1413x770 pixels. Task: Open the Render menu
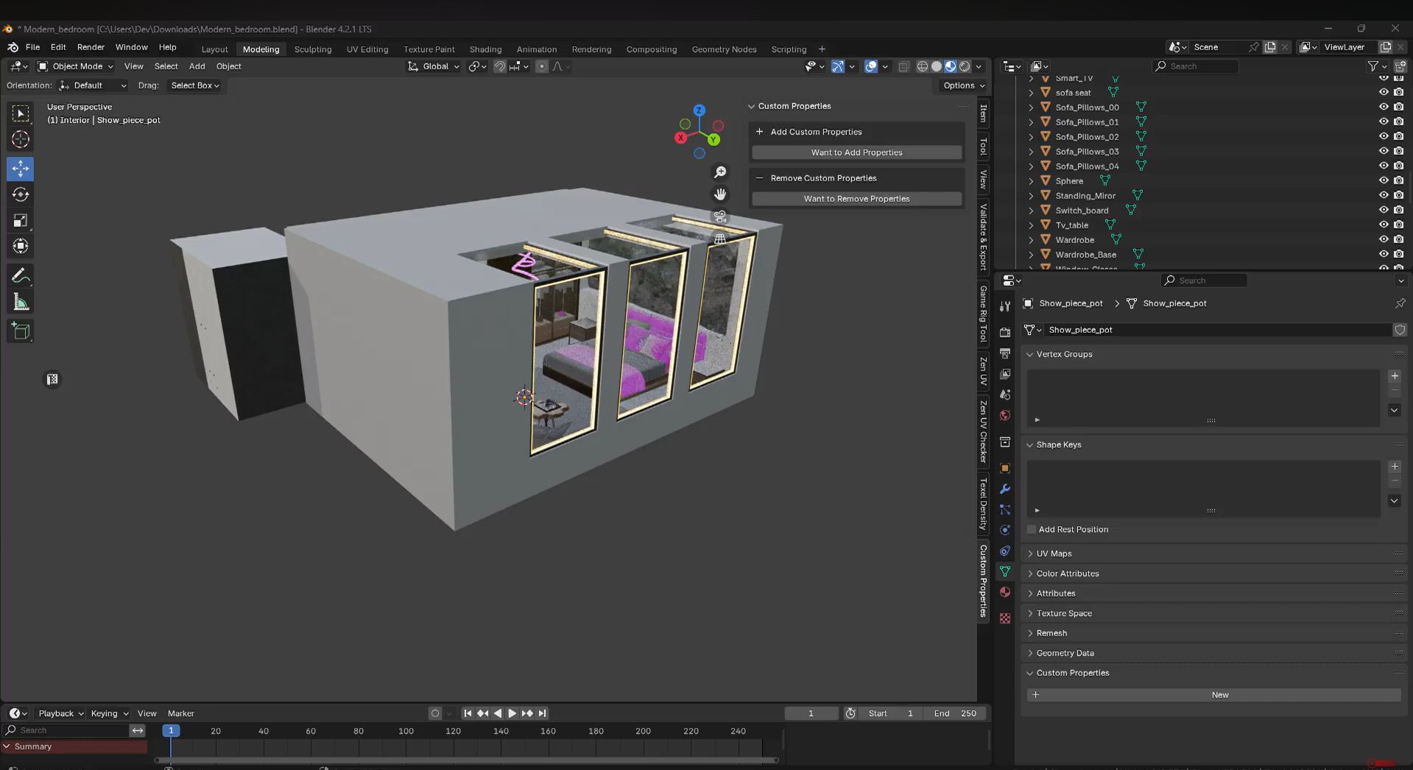91,47
